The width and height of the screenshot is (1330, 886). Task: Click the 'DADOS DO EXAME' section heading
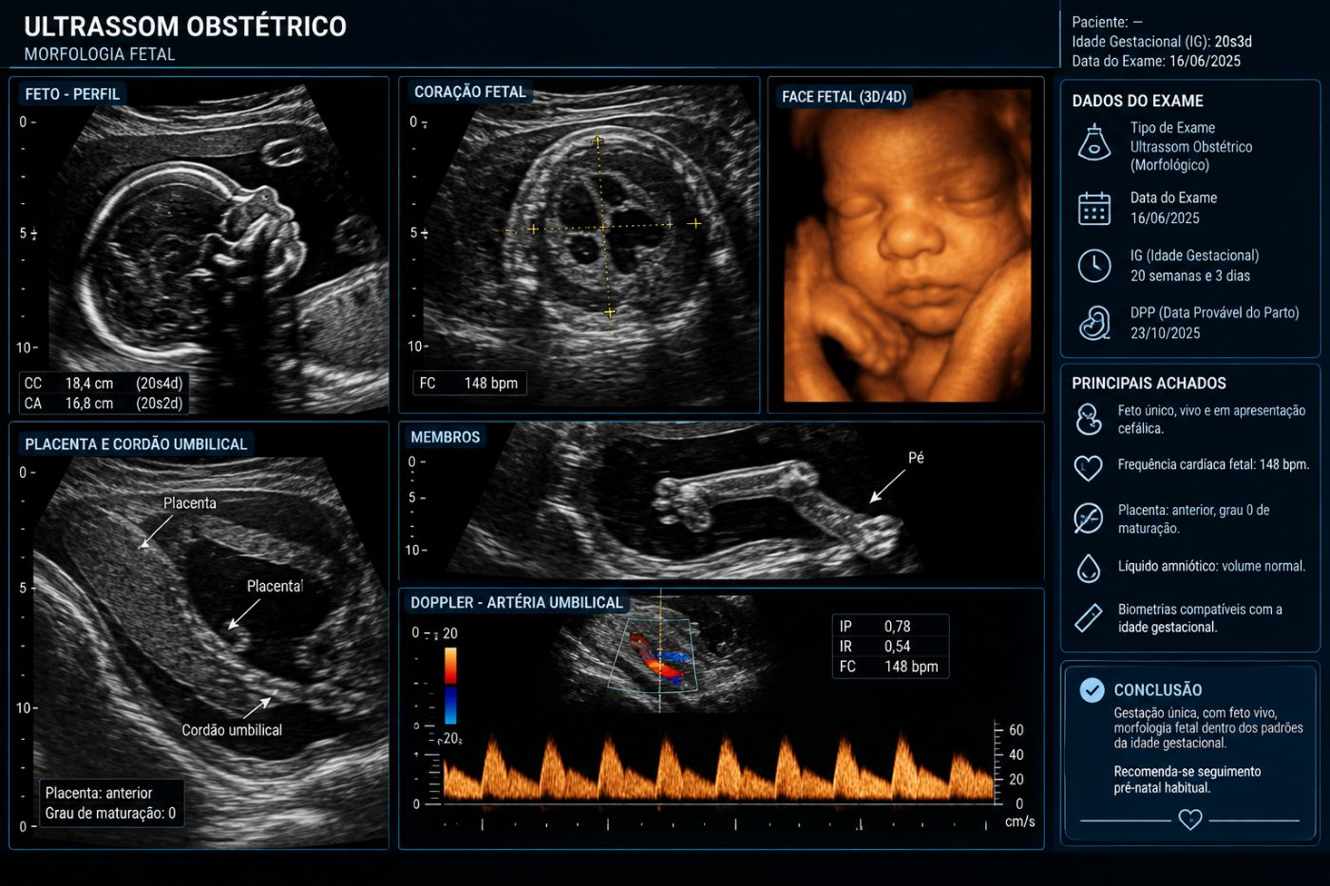coord(1137,101)
